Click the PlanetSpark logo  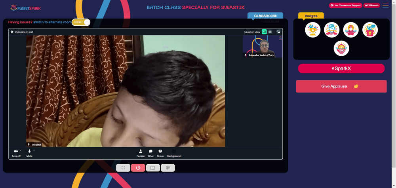tap(25, 8)
